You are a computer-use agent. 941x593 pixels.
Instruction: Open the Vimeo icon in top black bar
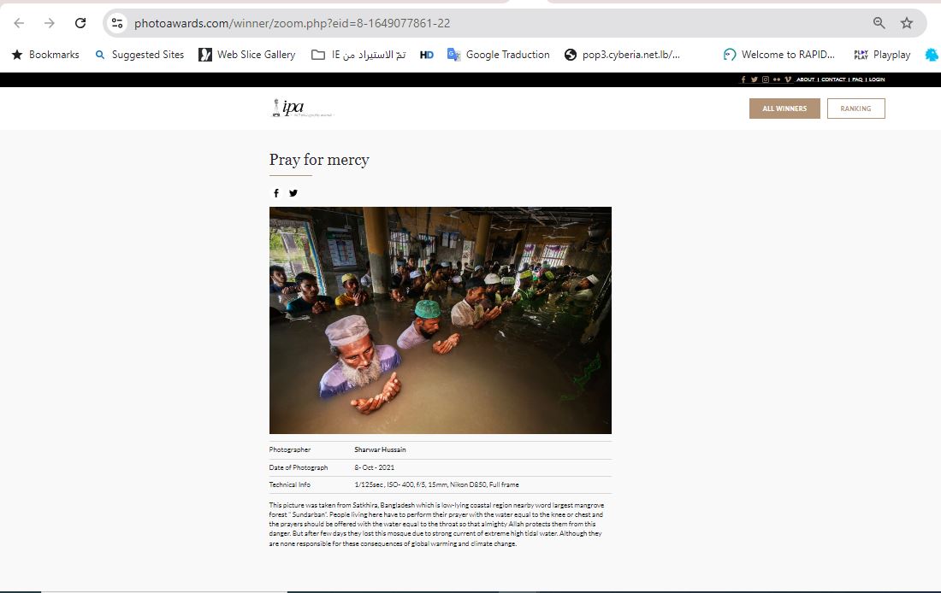[x=788, y=79]
